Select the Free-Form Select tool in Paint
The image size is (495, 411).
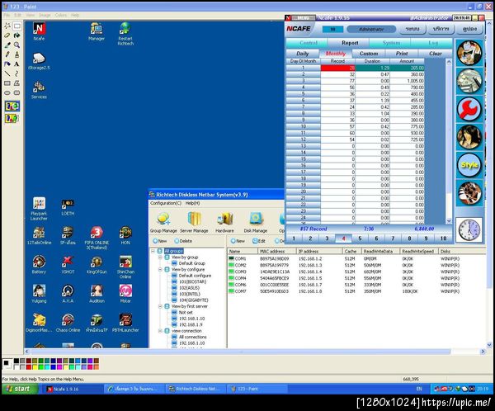pos(7,26)
